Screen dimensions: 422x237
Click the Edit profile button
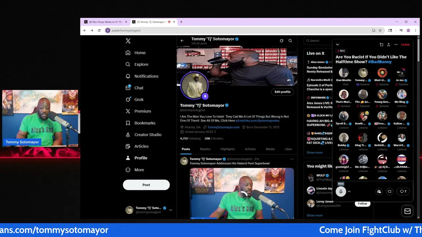[283, 92]
